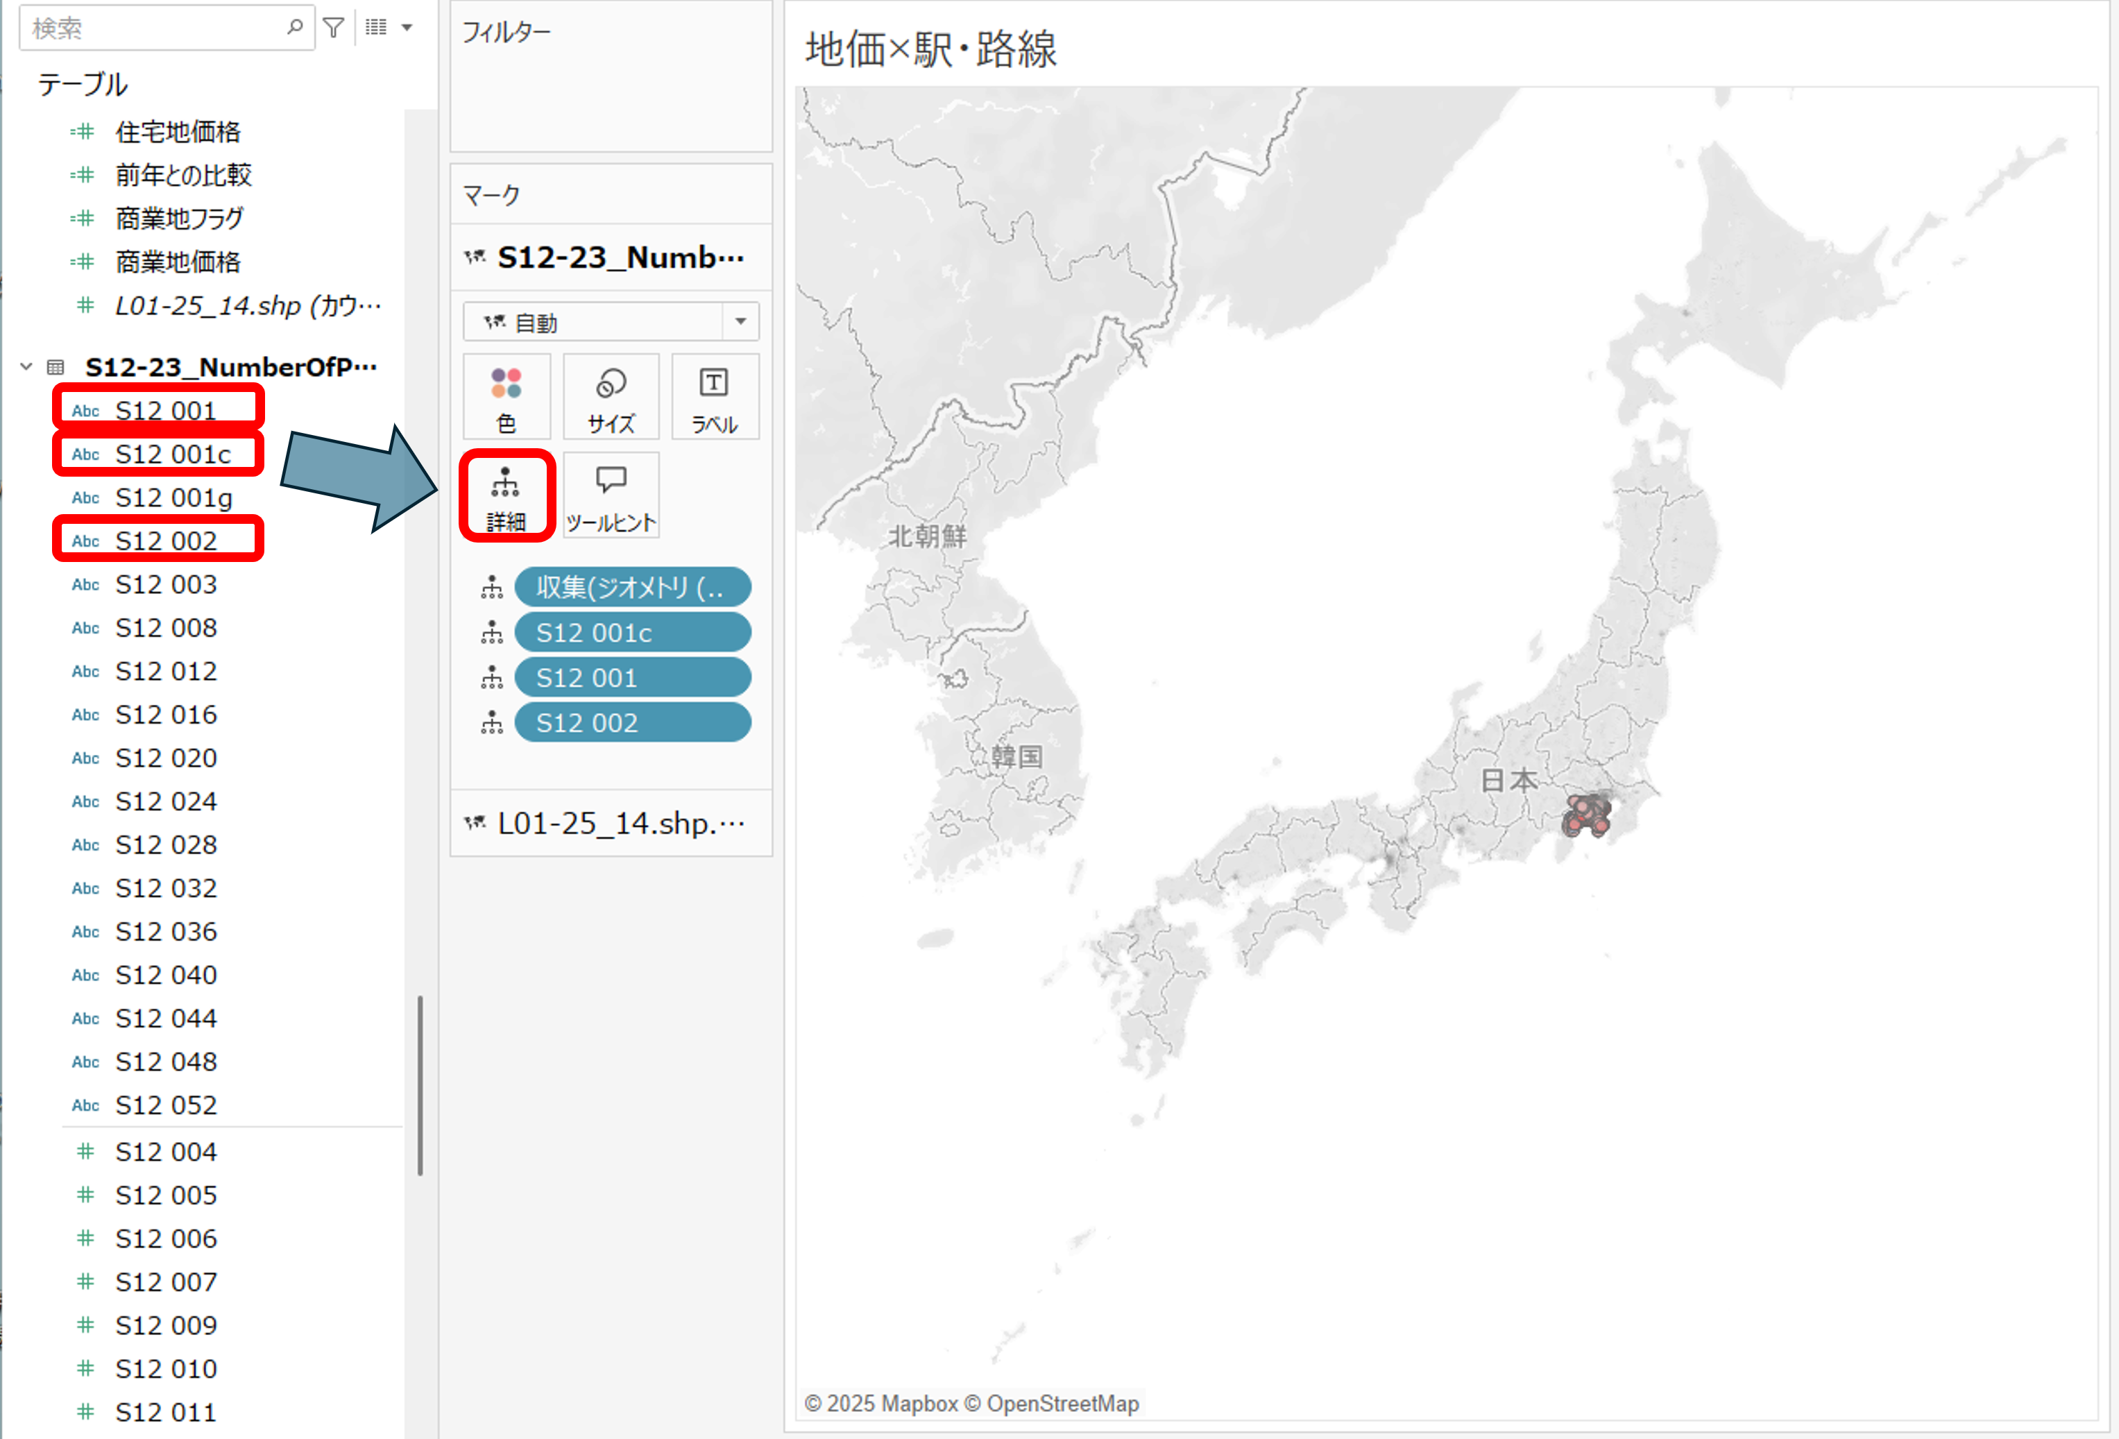Image resolution: width=2119 pixels, height=1439 pixels.
Task: Switch to the L01-25_14.shp marks layer
Action: (x=611, y=824)
